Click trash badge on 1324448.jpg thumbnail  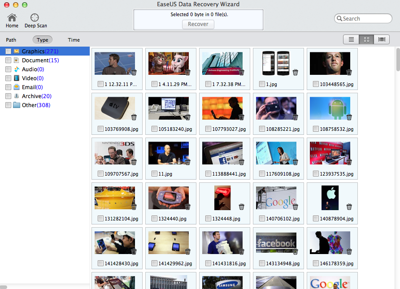point(242,207)
